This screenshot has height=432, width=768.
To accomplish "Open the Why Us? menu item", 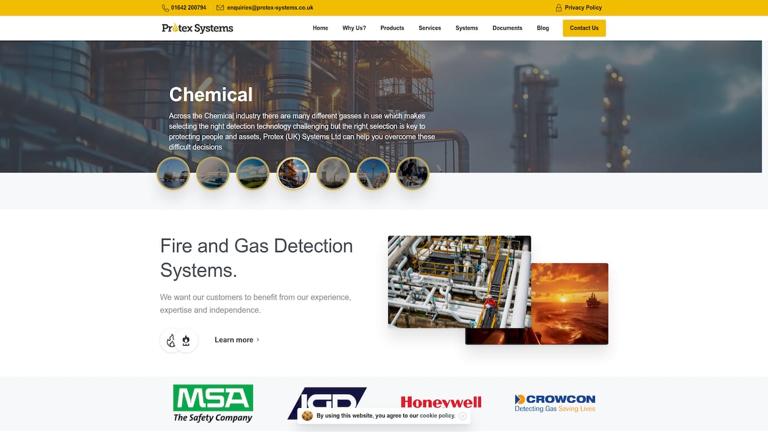I will tap(354, 28).
